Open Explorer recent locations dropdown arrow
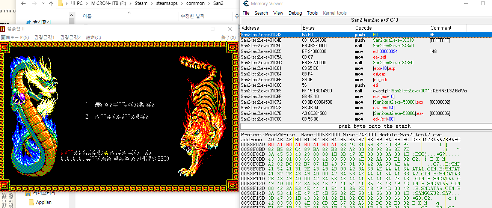The height and width of the screenshot is (208, 492). click(x=42, y=4)
